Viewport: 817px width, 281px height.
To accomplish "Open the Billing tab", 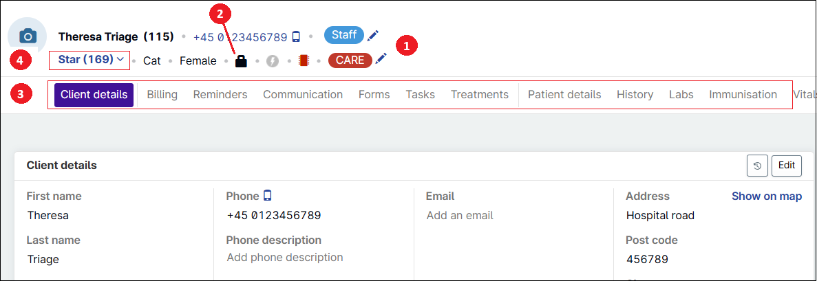I will 162,95.
